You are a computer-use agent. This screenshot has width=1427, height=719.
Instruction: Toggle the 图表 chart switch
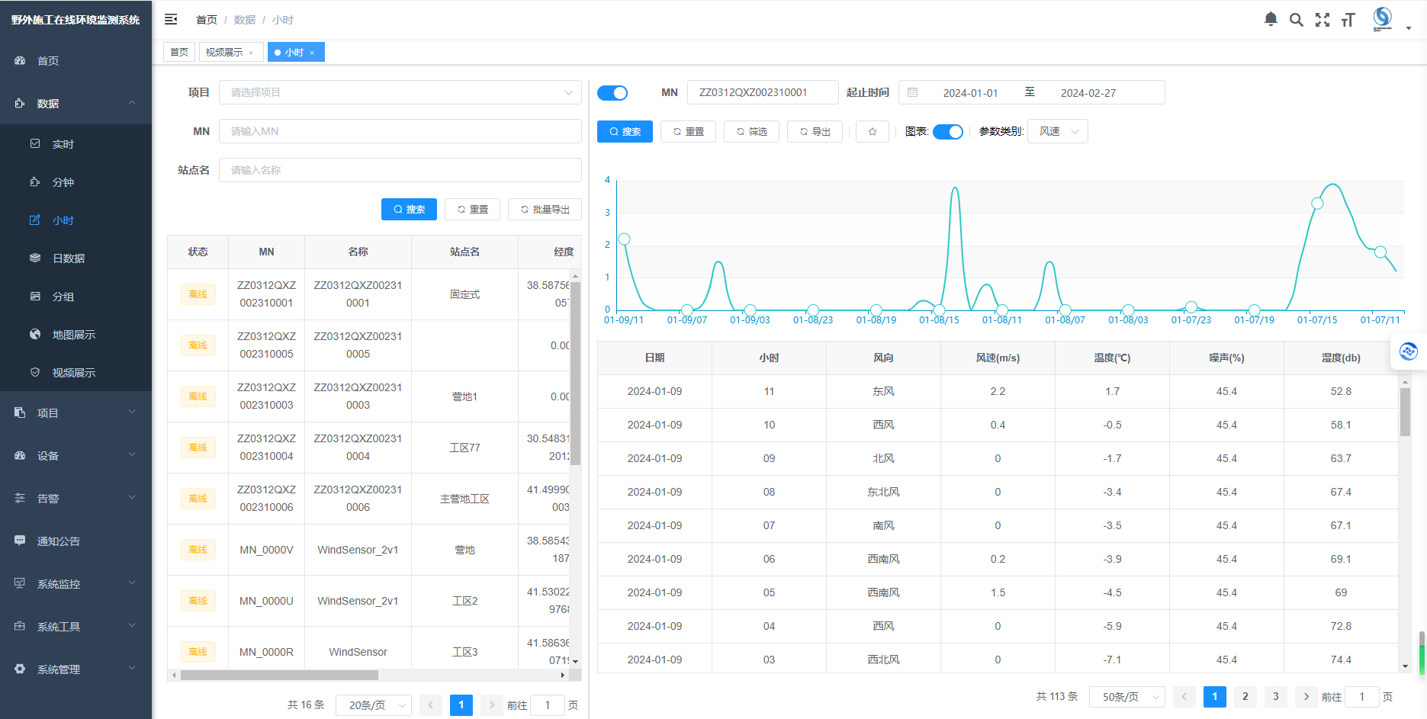tap(948, 132)
